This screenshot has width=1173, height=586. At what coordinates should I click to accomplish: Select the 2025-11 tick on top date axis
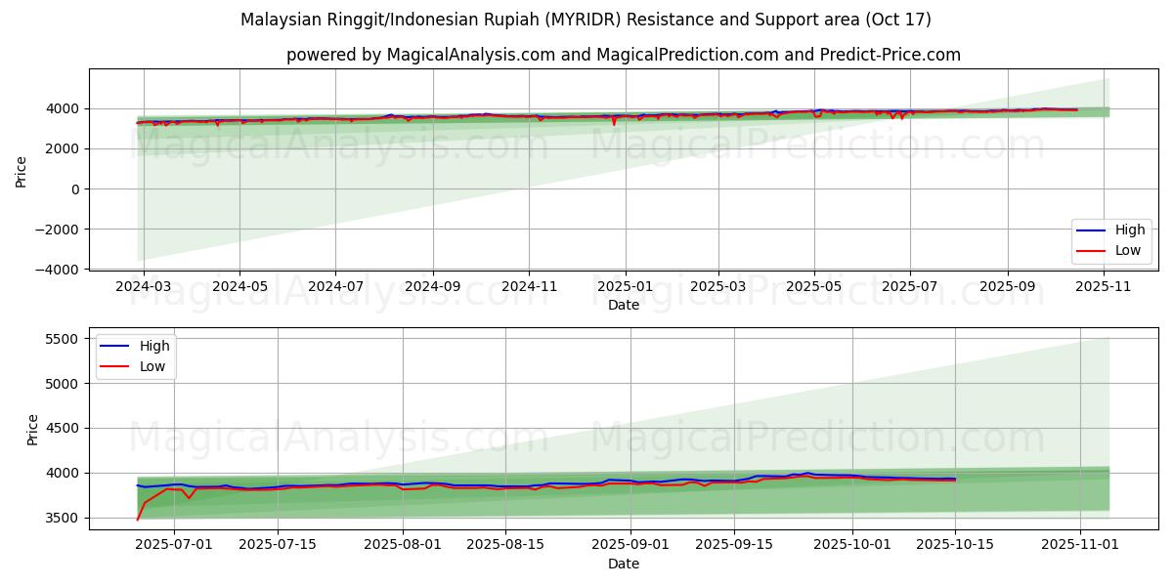tap(1105, 287)
